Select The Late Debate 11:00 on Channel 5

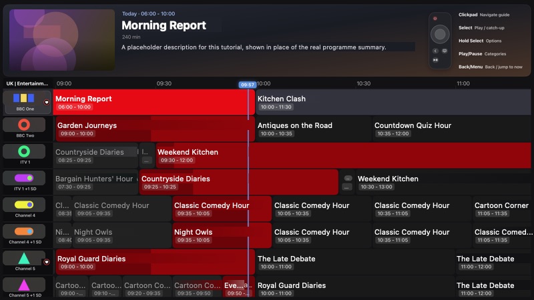[493, 262]
